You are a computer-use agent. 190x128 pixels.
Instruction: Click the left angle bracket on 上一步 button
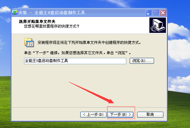click(84, 115)
